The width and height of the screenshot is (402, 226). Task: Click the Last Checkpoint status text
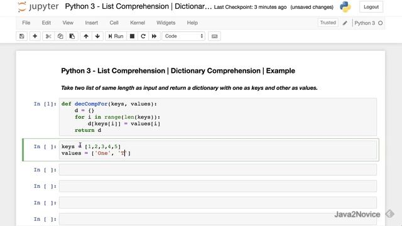[250, 7]
